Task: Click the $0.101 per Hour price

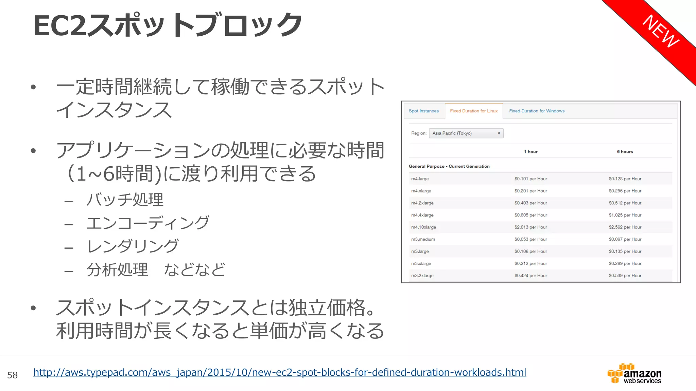Action: tap(530, 179)
